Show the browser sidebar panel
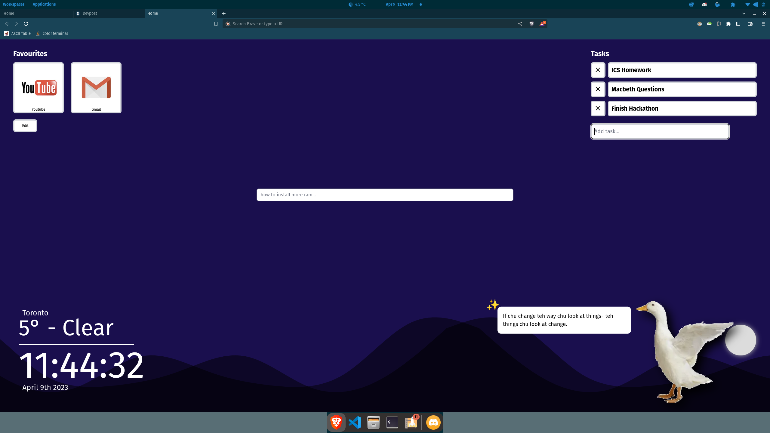 pos(738,24)
